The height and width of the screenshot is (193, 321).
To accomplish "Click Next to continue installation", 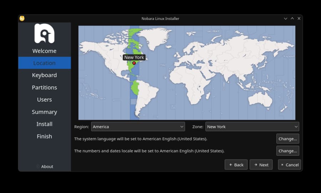I will pos(261,165).
